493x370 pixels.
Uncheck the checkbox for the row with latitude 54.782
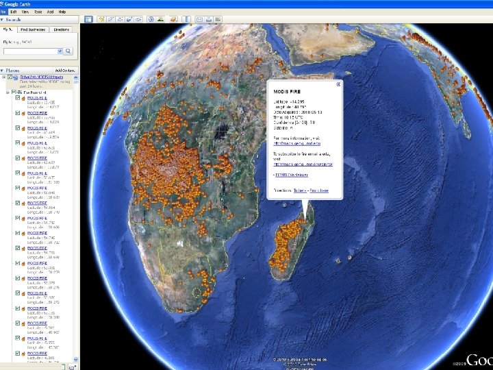[x=18, y=218]
